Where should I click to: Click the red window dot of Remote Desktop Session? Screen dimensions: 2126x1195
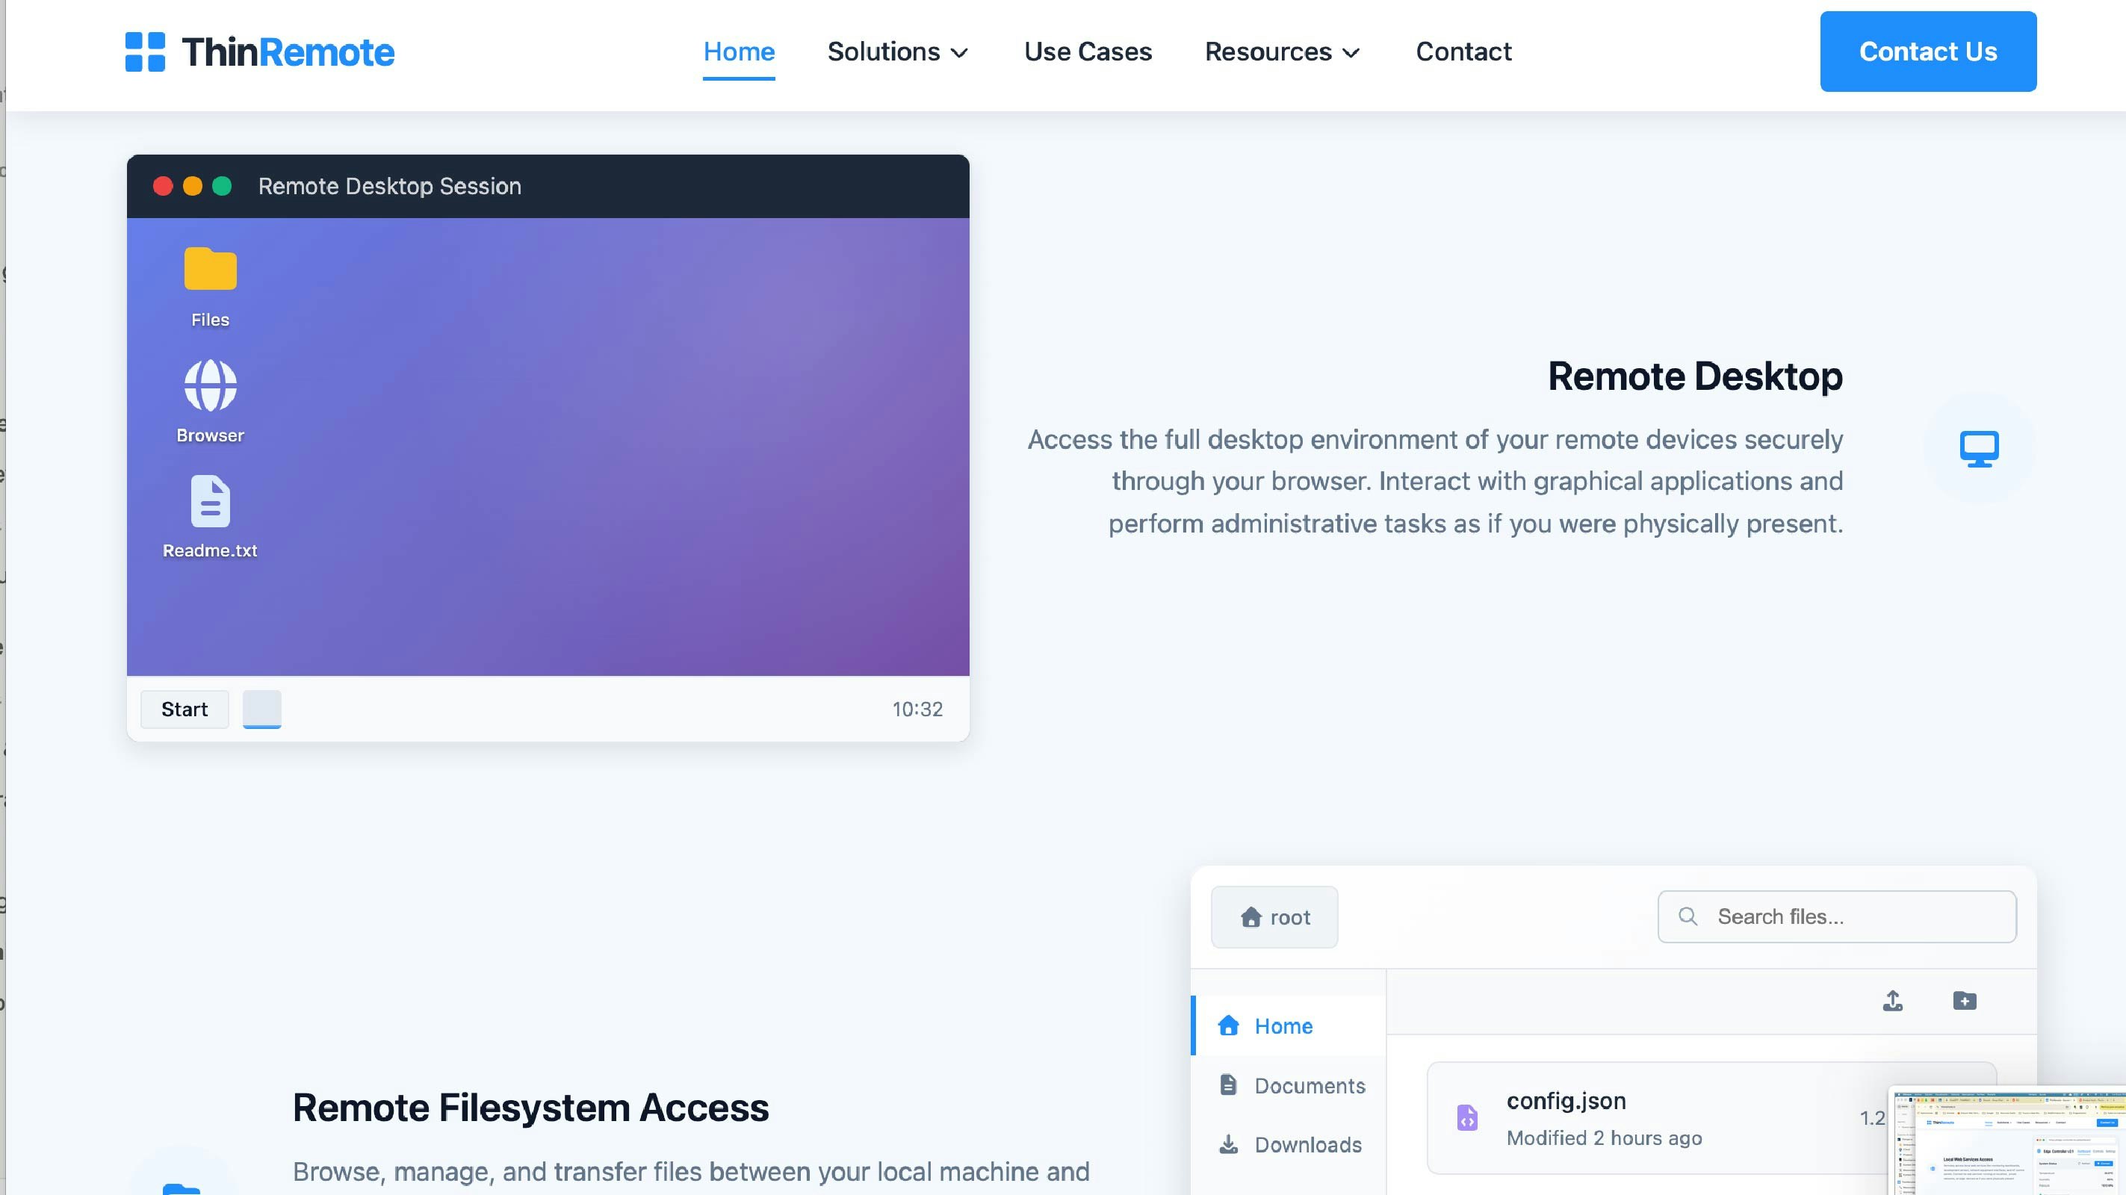tap(163, 187)
